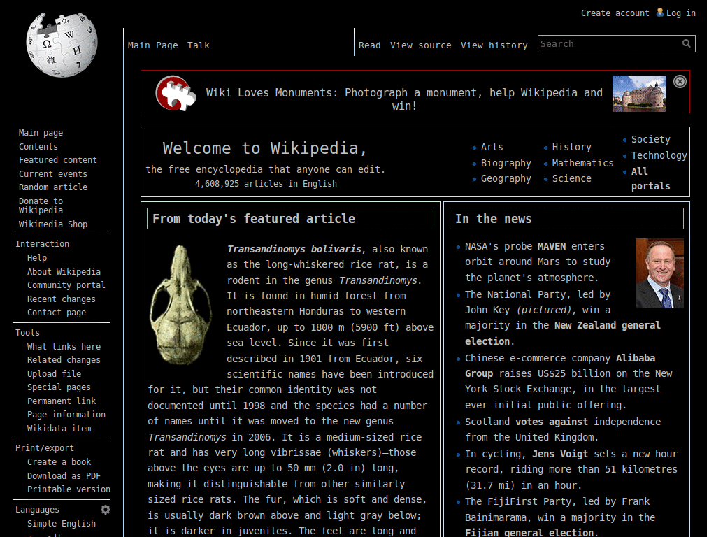
Task: Open the Printable version link
Action: click(69, 489)
